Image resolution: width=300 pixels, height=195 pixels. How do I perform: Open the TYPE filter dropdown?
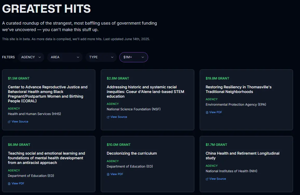point(101,57)
